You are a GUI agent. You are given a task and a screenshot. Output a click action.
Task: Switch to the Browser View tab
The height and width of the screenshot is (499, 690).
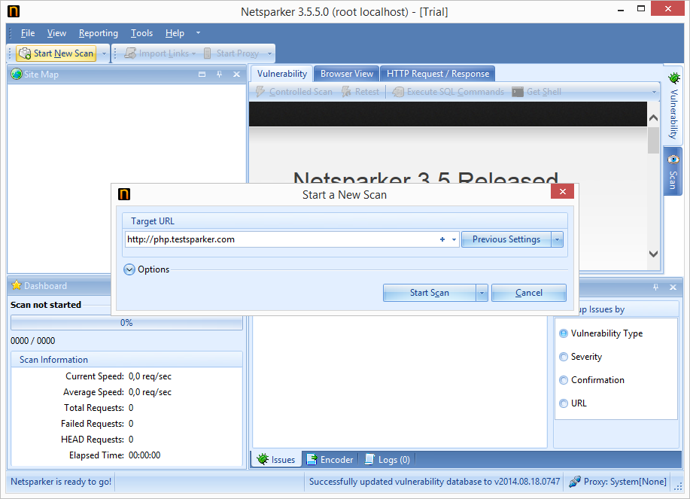coord(347,74)
